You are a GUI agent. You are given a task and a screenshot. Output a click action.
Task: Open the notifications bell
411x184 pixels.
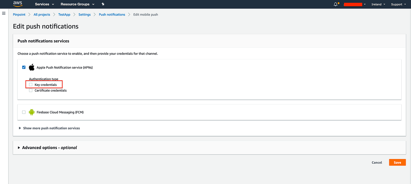click(335, 4)
